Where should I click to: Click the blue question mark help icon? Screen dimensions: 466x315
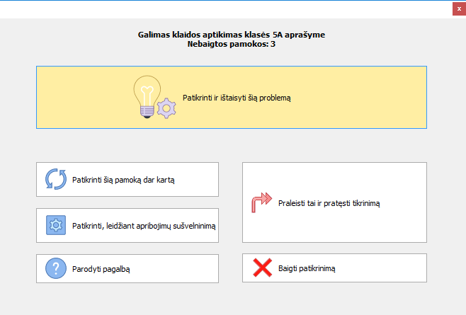coord(55,268)
